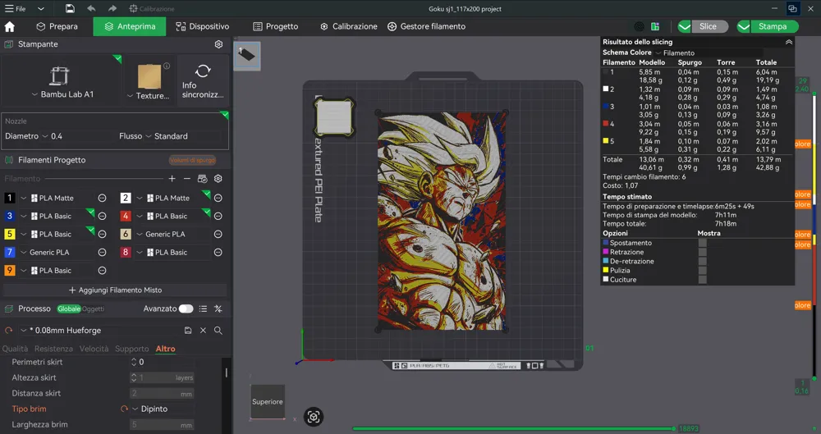Switch to the Dispositivo tab

click(x=202, y=27)
